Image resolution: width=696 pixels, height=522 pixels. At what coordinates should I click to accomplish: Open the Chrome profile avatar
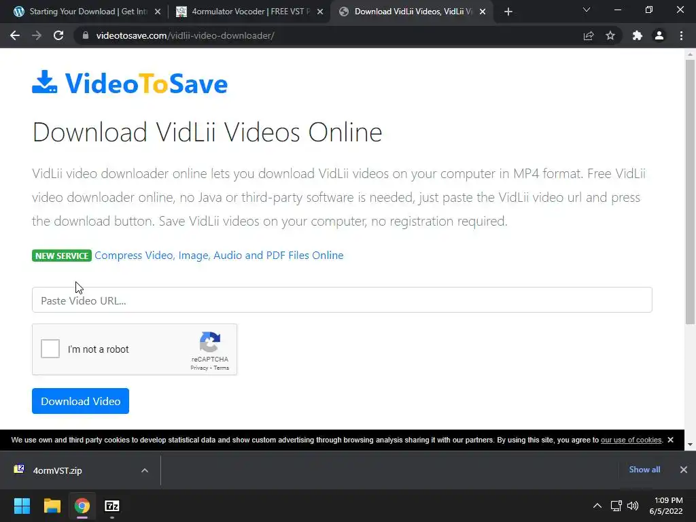[659, 35]
